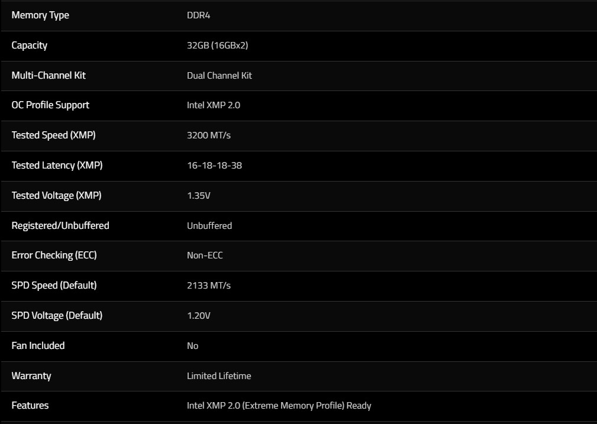Image resolution: width=597 pixels, height=424 pixels.
Task: Click the Multi-Channel Kit label
Action: (x=49, y=75)
